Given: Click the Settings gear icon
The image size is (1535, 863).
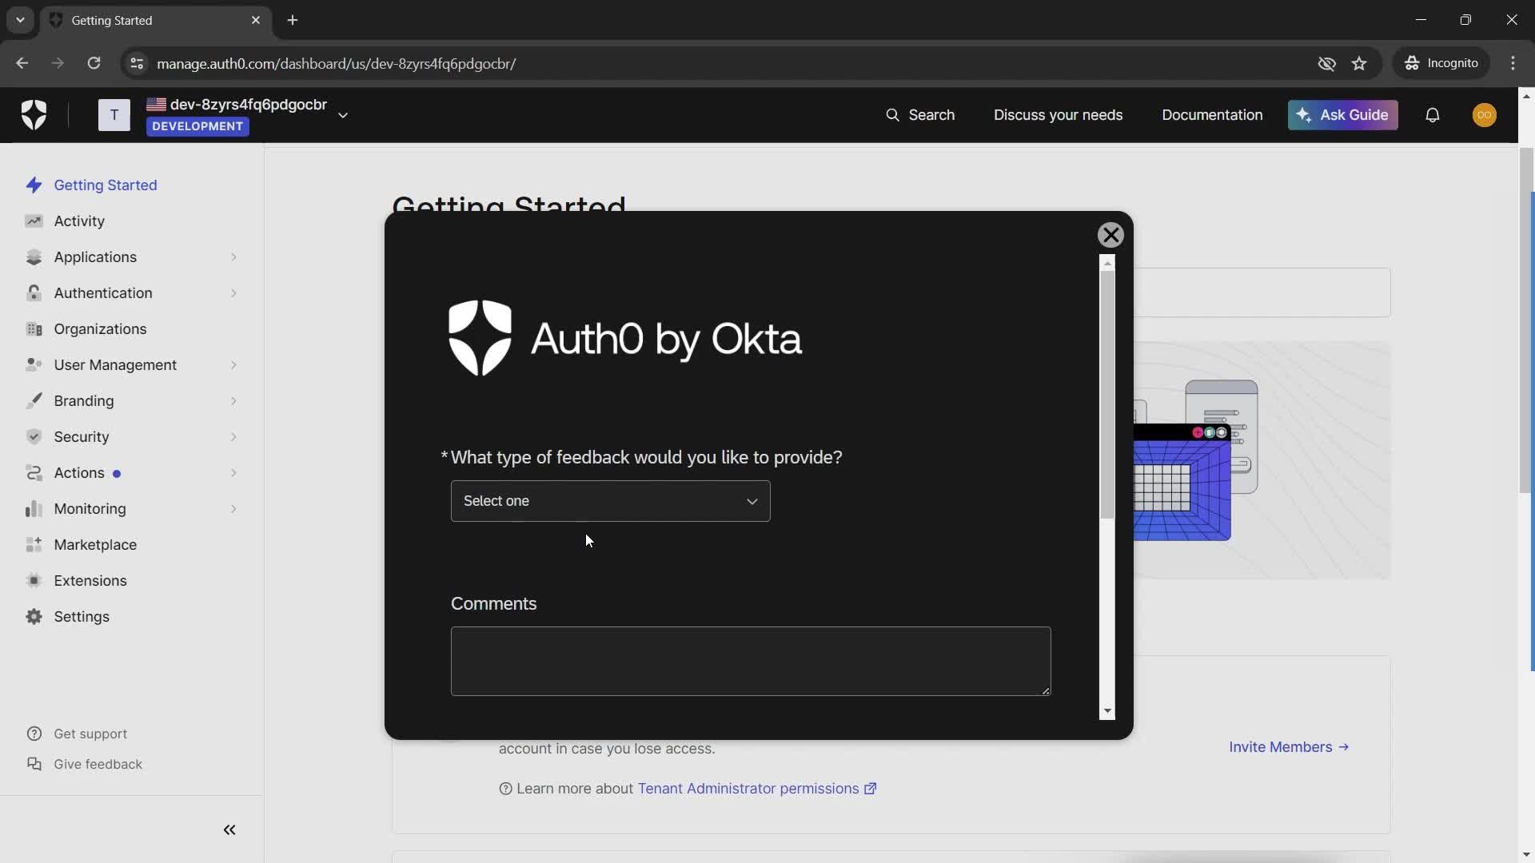Looking at the screenshot, I should pos(34,617).
